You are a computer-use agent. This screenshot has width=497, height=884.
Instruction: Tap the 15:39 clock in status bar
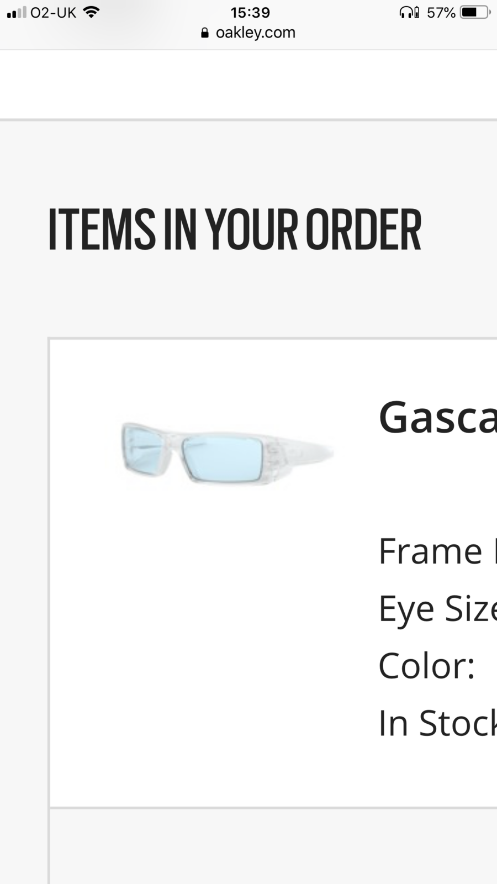click(250, 12)
